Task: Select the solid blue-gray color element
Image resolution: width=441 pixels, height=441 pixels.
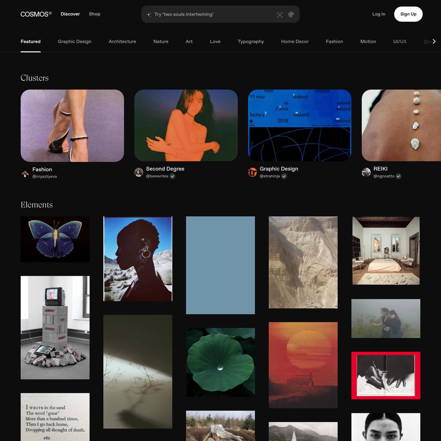Action: pyautogui.click(x=220, y=265)
